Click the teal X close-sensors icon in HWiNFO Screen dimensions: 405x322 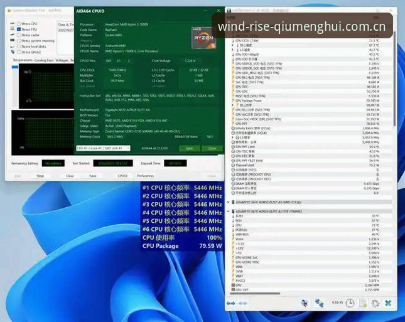click(388, 303)
